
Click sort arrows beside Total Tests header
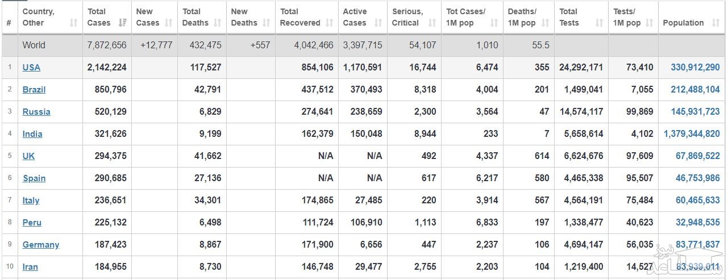599,23
